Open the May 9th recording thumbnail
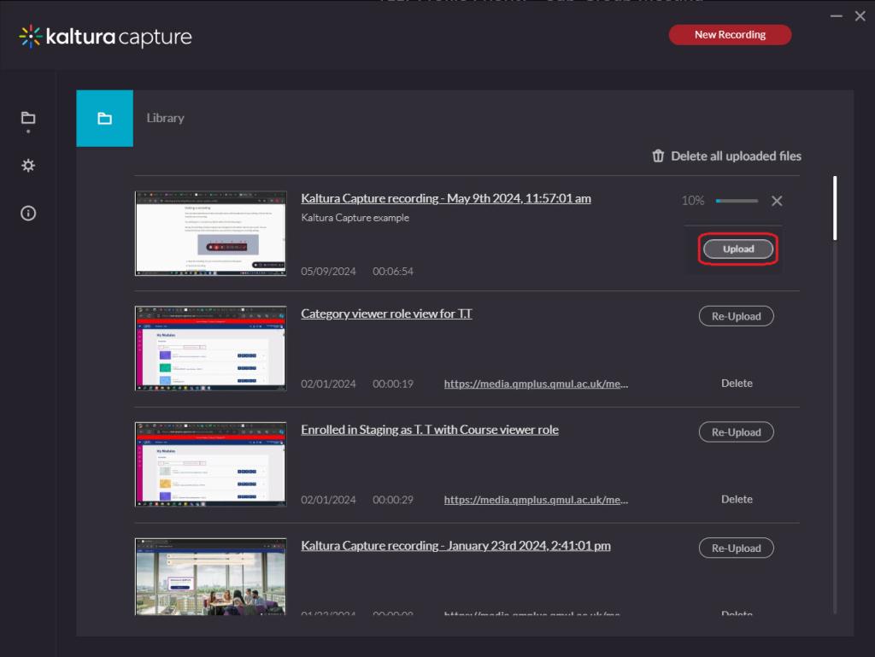875x657 pixels. pos(210,232)
